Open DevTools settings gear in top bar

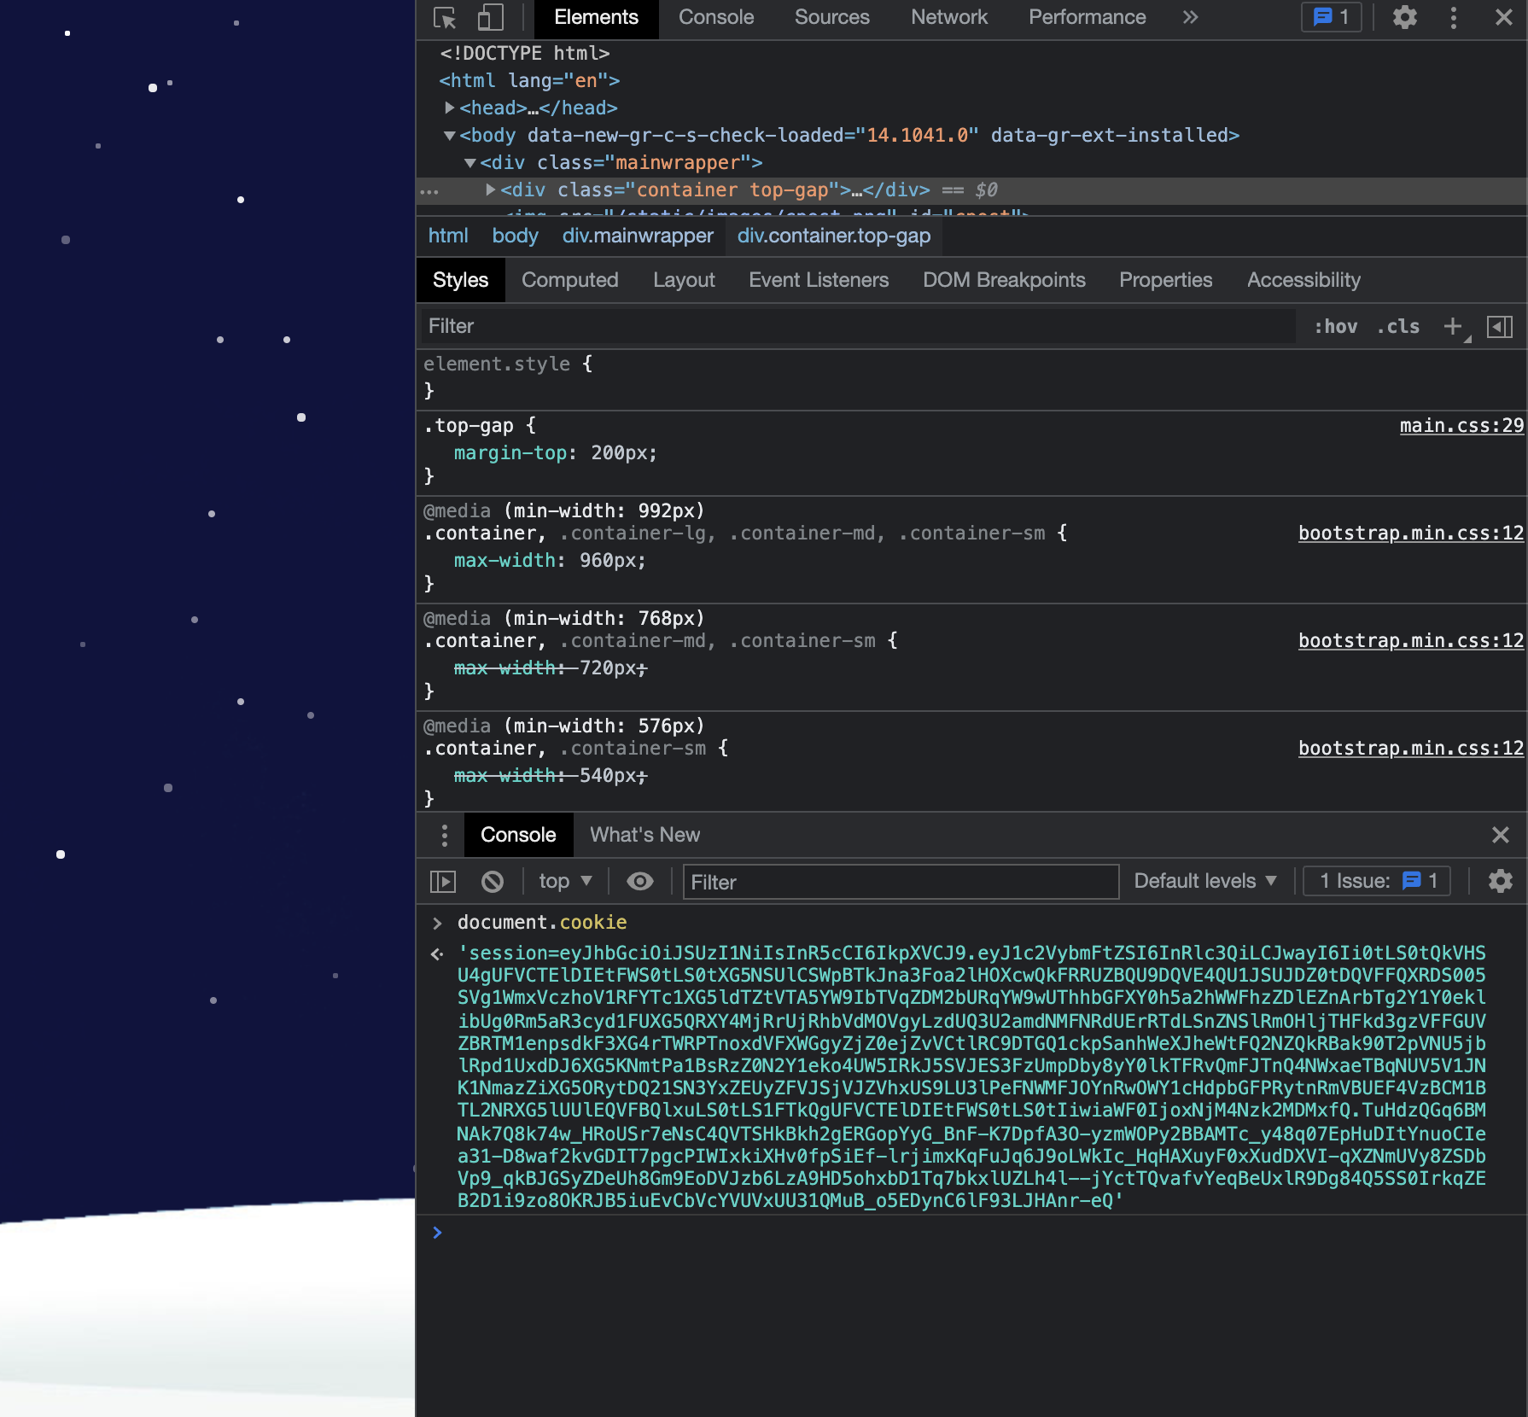(x=1404, y=18)
